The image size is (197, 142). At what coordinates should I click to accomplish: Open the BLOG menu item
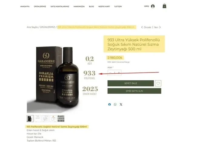point(91,7)
